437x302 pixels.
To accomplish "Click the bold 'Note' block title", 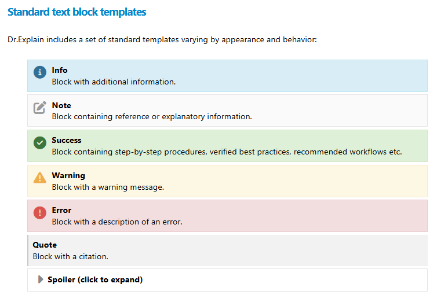I will pos(61,105).
